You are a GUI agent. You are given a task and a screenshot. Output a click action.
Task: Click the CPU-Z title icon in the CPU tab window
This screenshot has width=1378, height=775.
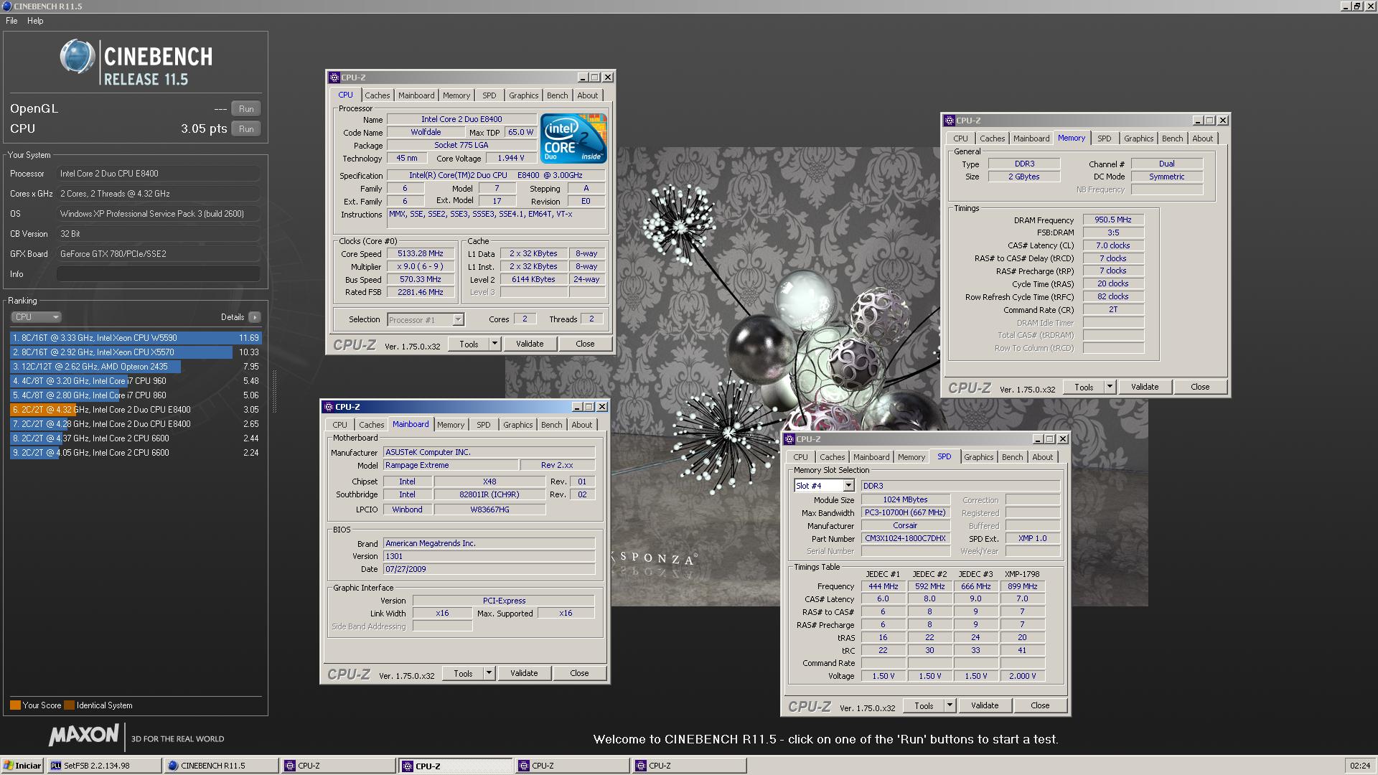pos(334,77)
